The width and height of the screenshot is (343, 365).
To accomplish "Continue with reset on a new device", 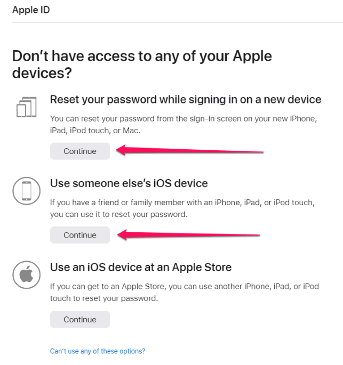I will [x=80, y=151].
